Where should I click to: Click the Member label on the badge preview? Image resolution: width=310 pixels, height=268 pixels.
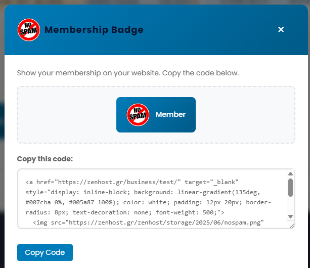coord(170,115)
